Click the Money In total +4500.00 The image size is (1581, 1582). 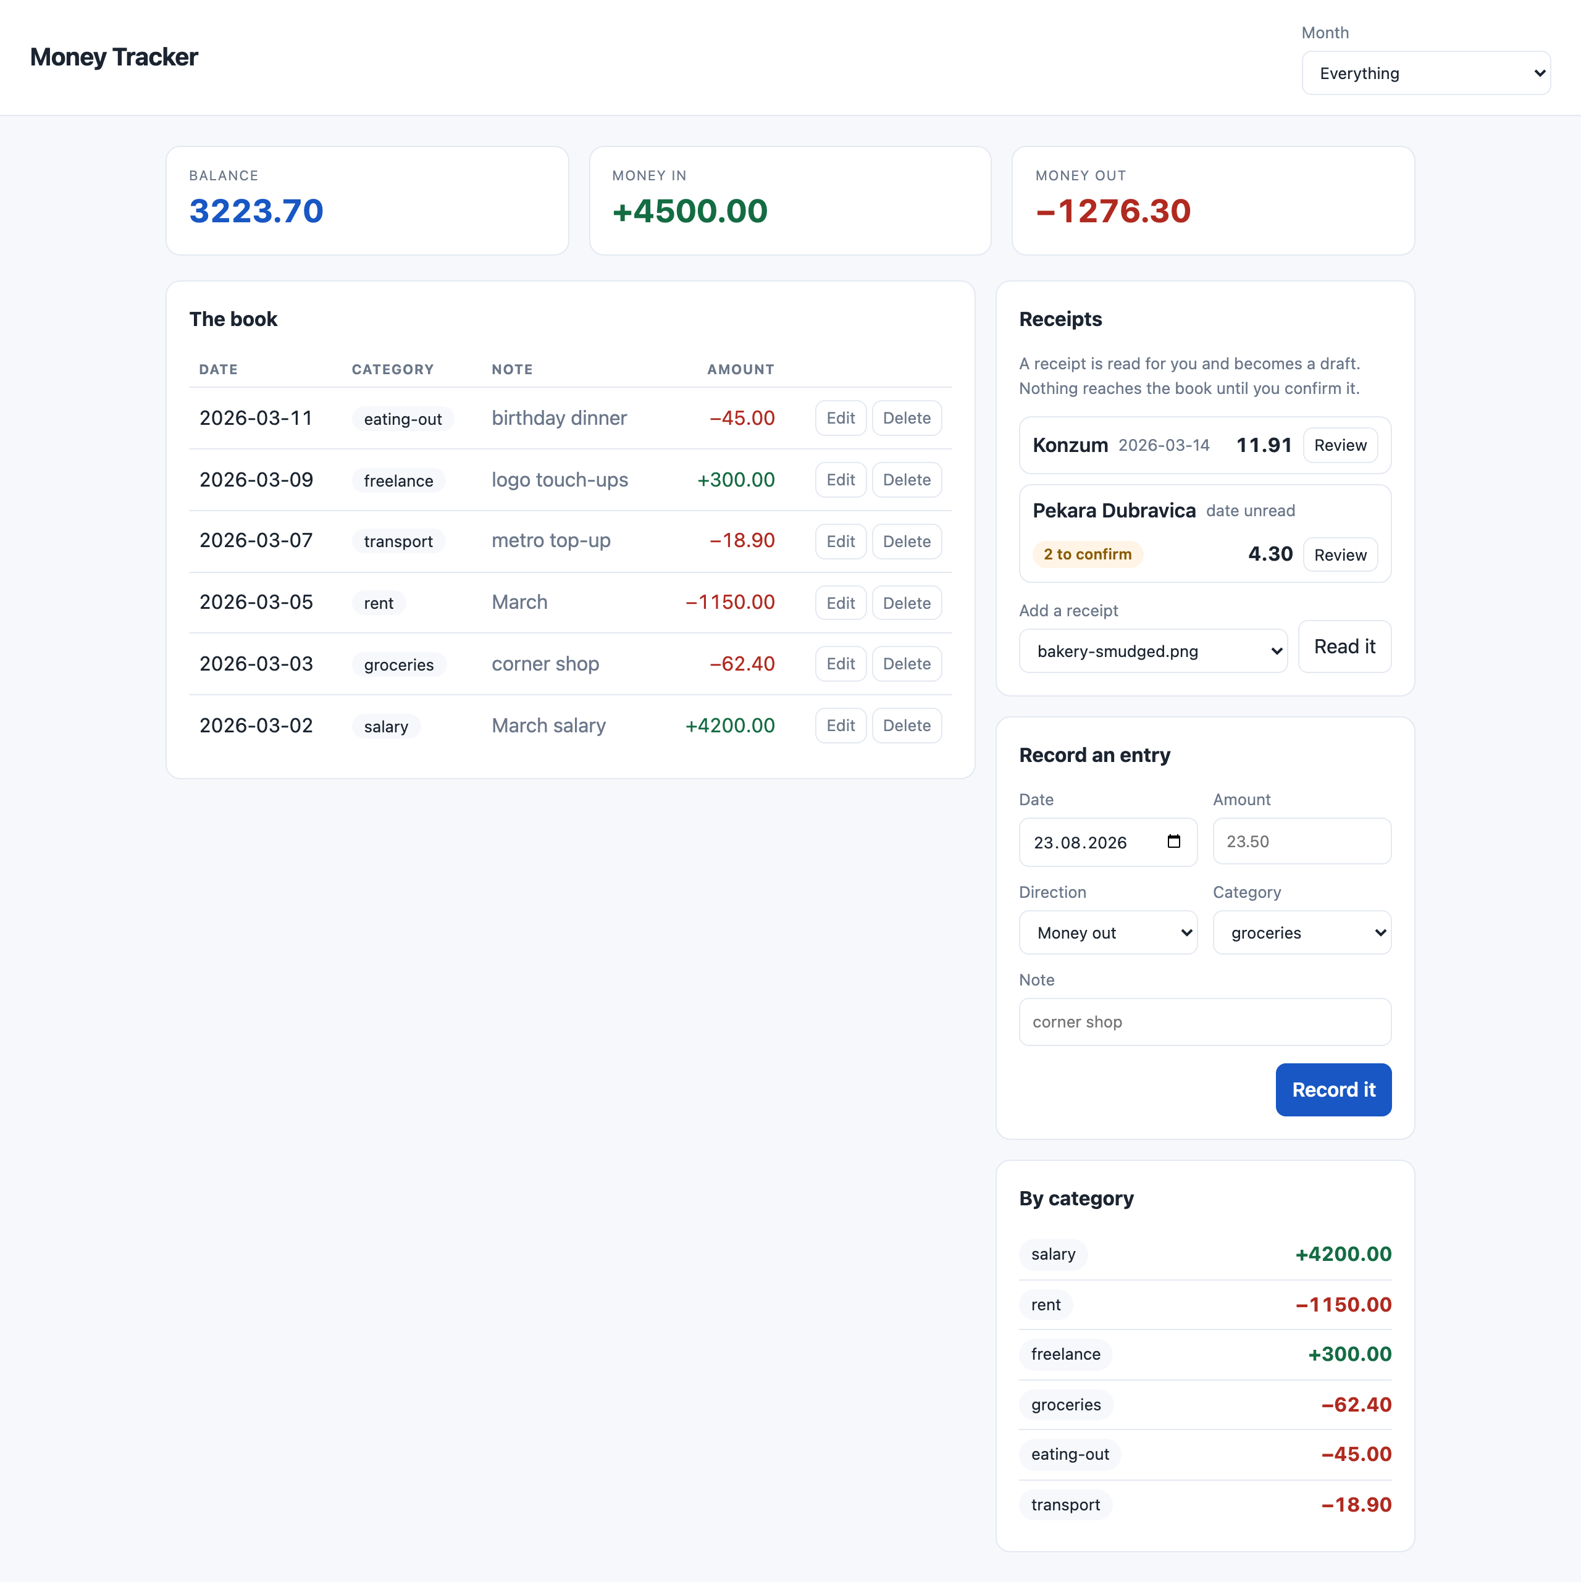pos(690,211)
